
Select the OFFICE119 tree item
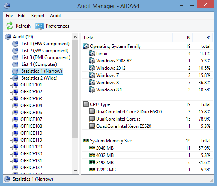[31, 140]
